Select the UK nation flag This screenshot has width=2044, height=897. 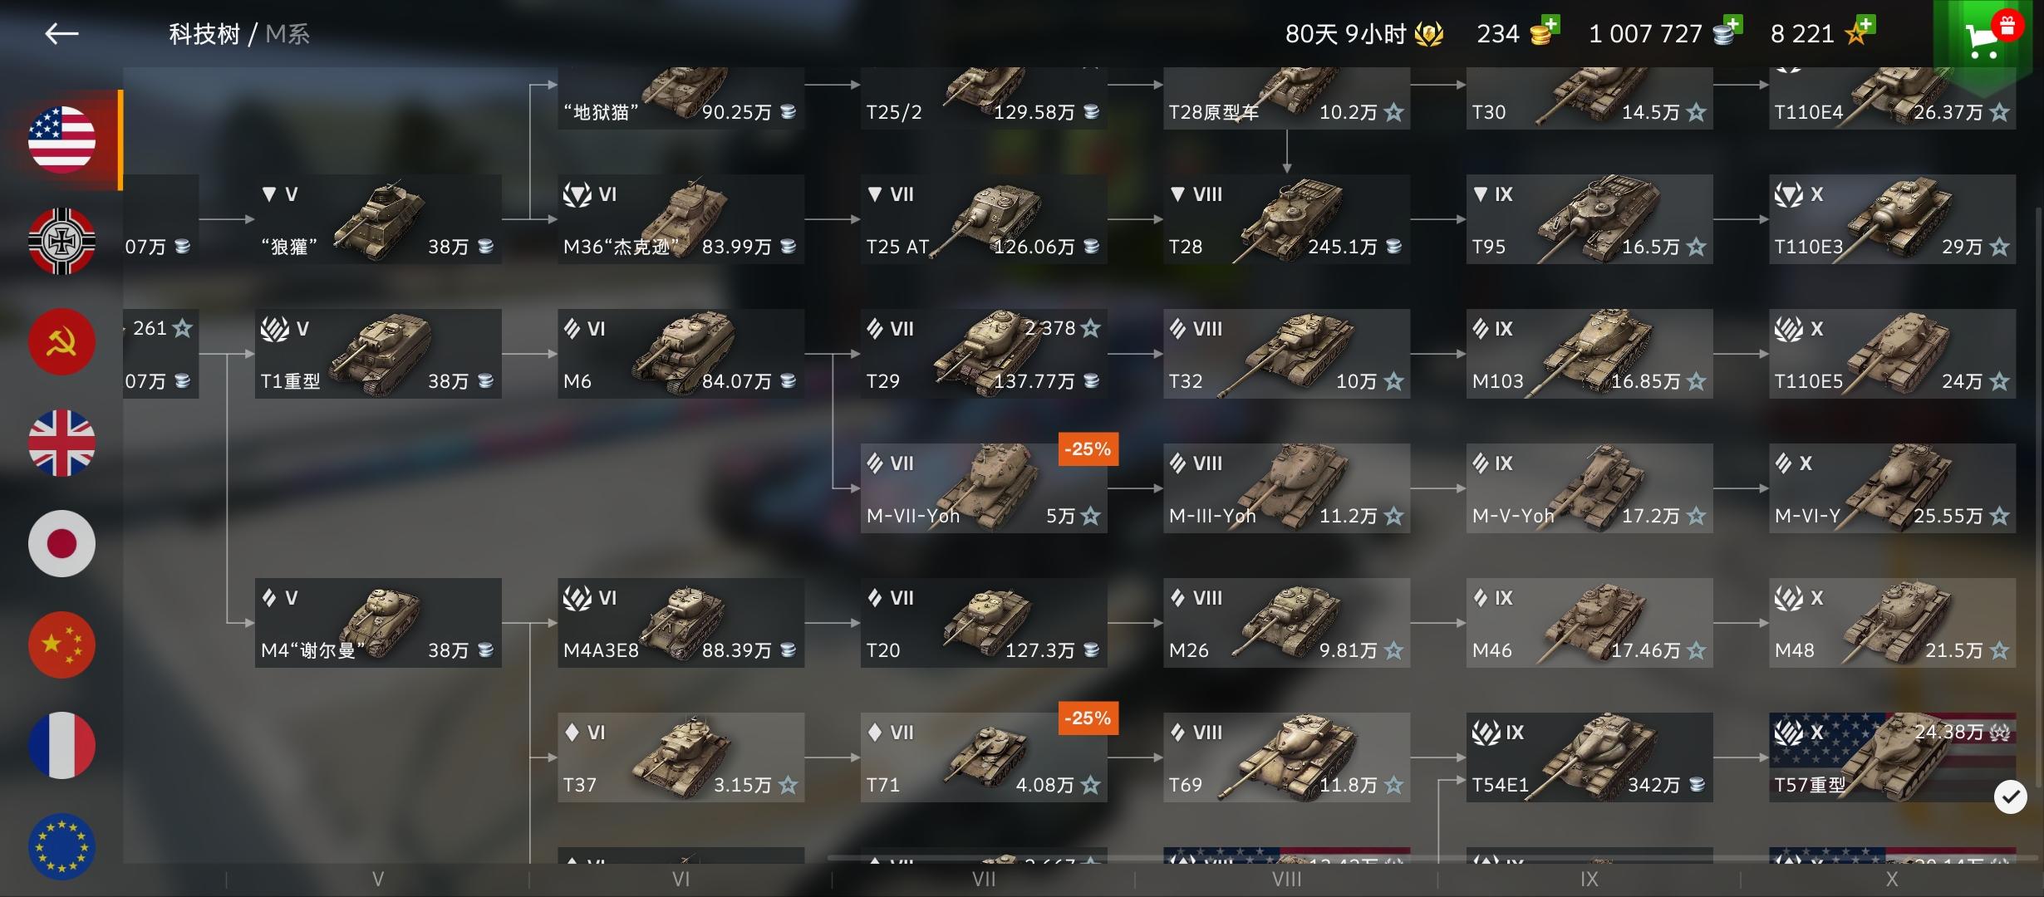tap(62, 443)
